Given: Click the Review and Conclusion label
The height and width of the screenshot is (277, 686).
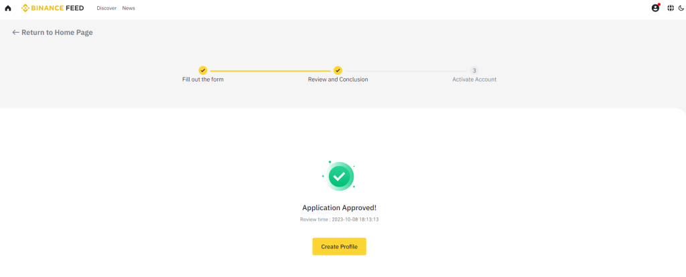Looking at the screenshot, I should pos(338,80).
